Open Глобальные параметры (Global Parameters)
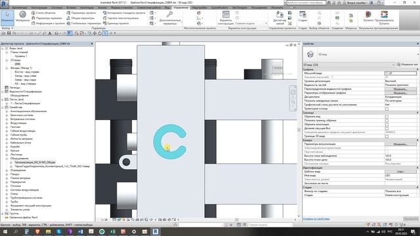Viewport: 420px width, 236px height. click(x=83, y=24)
